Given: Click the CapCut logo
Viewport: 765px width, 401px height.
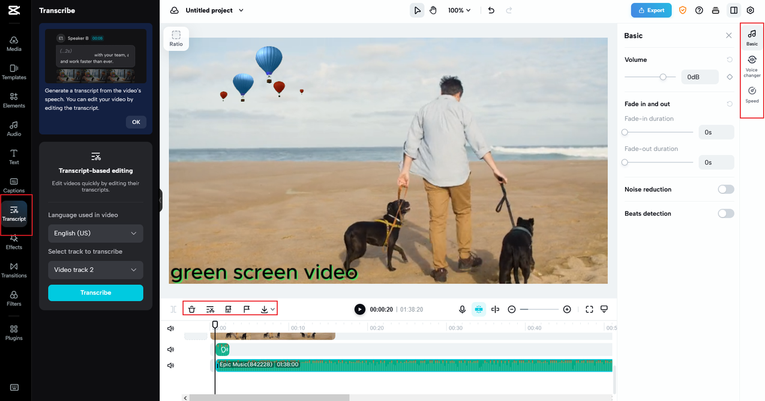Looking at the screenshot, I should (x=14, y=10).
